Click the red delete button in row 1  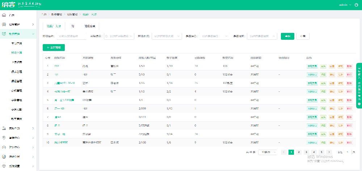pyautogui.click(x=349, y=66)
